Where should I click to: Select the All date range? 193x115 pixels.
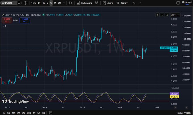(x=43, y=113)
